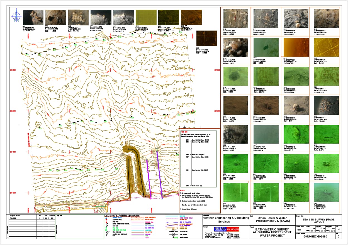Select seabed photo 011 thumbnail

tap(266, 19)
